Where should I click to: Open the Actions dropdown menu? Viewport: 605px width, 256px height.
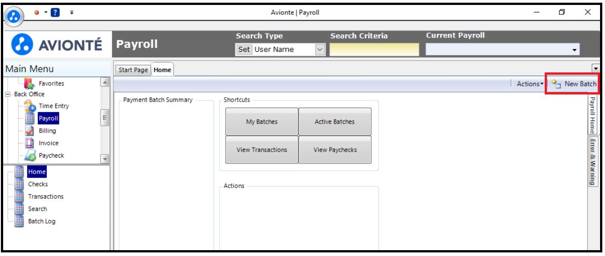[x=530, y=84]
